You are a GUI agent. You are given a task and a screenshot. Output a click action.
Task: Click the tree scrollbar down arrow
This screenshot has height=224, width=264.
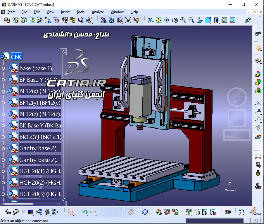[63, 199]
